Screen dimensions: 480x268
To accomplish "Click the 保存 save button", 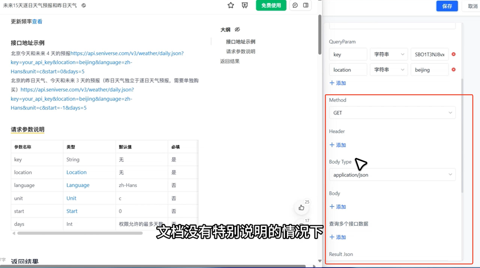I will click(x=447, y=6).
